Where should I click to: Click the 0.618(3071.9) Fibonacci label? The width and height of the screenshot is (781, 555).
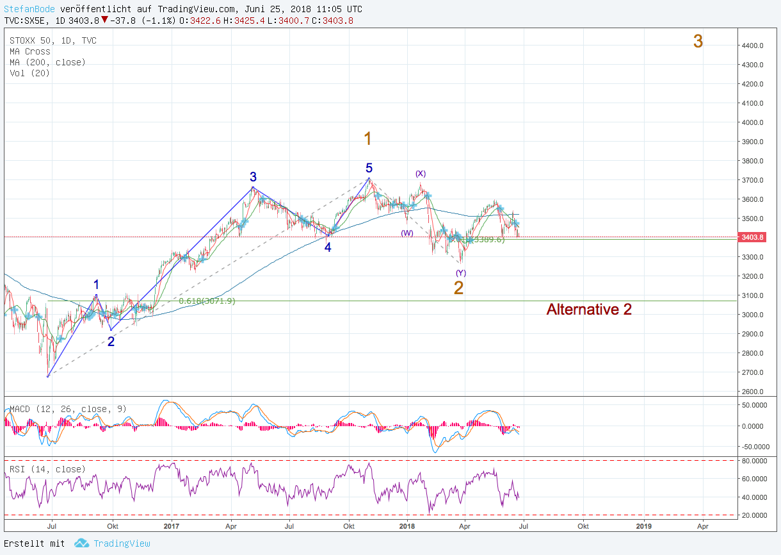207,301
